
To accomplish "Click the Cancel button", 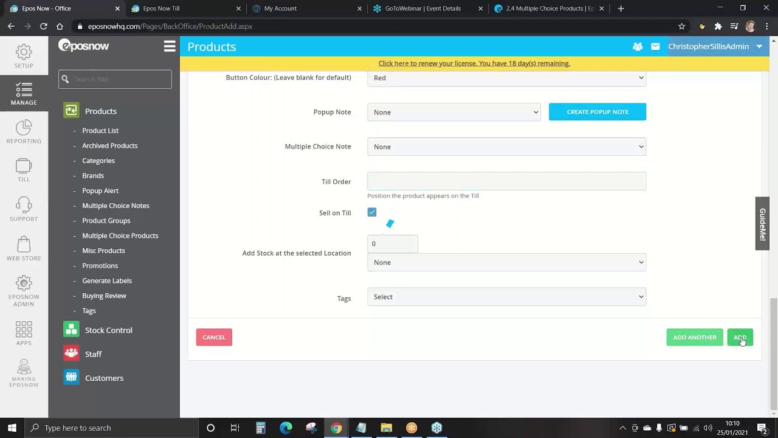I will click(x=214, y=337).
